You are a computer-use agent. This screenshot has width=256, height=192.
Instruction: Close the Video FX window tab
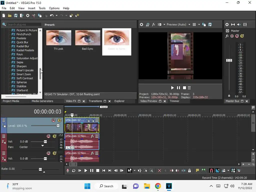(x=84, y=101)
